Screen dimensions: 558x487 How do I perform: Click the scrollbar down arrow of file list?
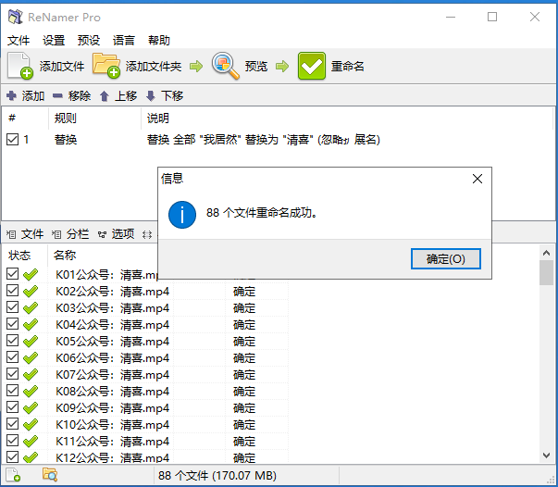click(x=546, y=455)
